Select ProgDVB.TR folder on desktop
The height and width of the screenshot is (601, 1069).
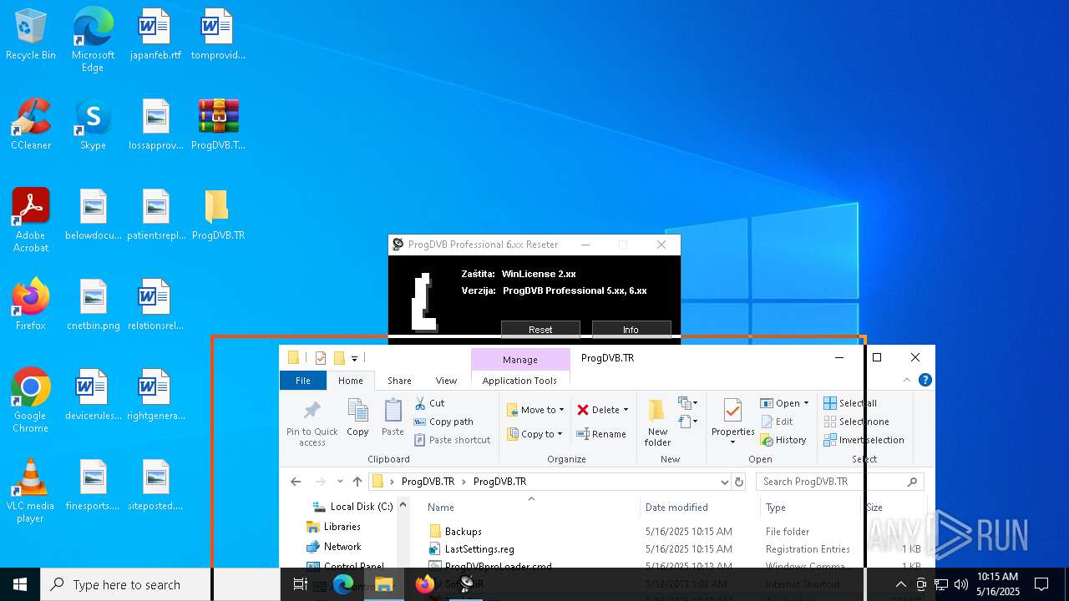218,215
